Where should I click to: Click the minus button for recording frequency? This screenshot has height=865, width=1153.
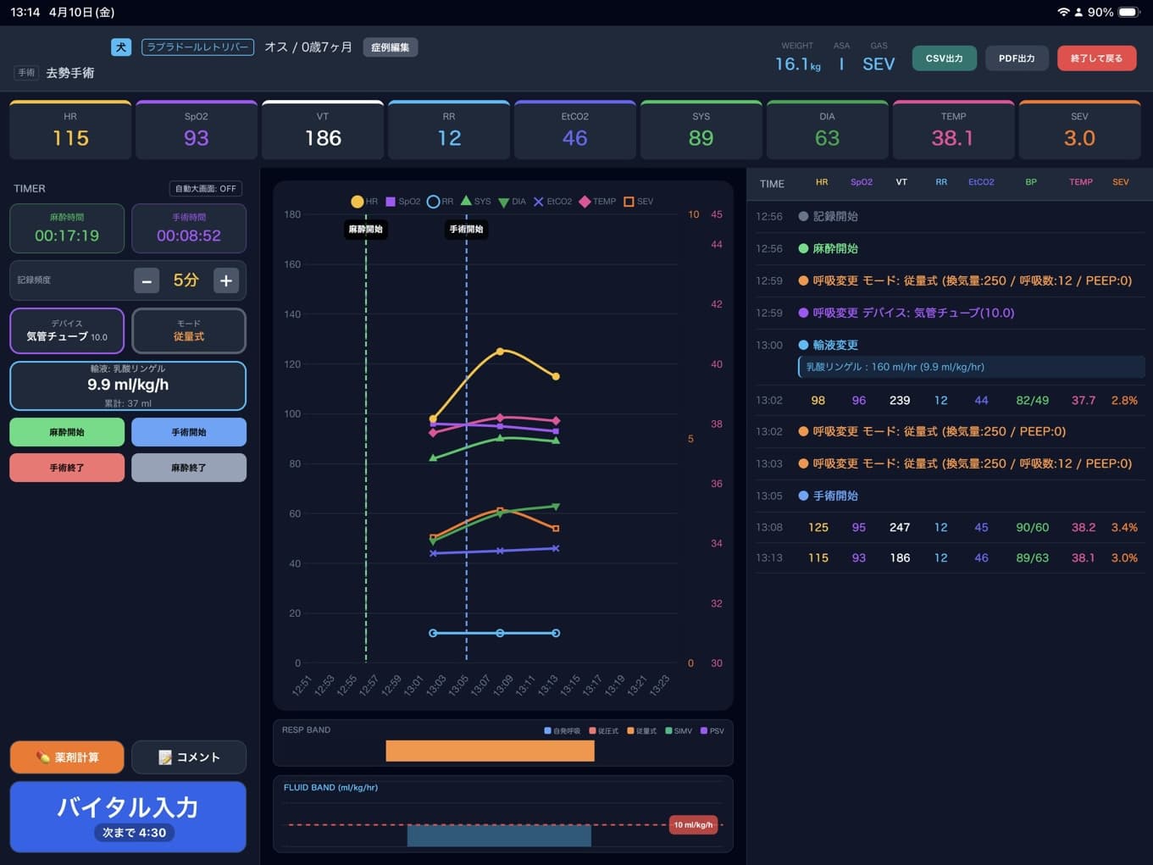coord(147,280)
